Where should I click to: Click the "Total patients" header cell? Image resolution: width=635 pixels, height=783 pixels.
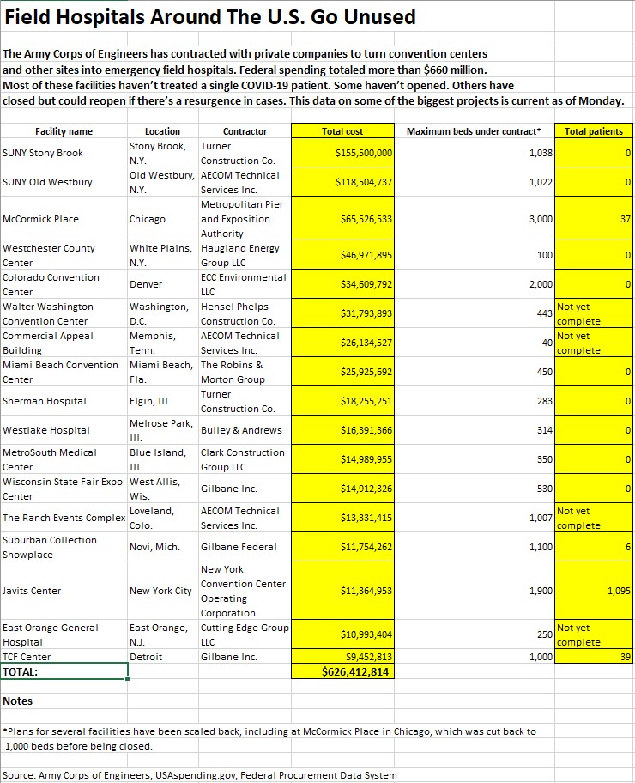coord(594,131)
